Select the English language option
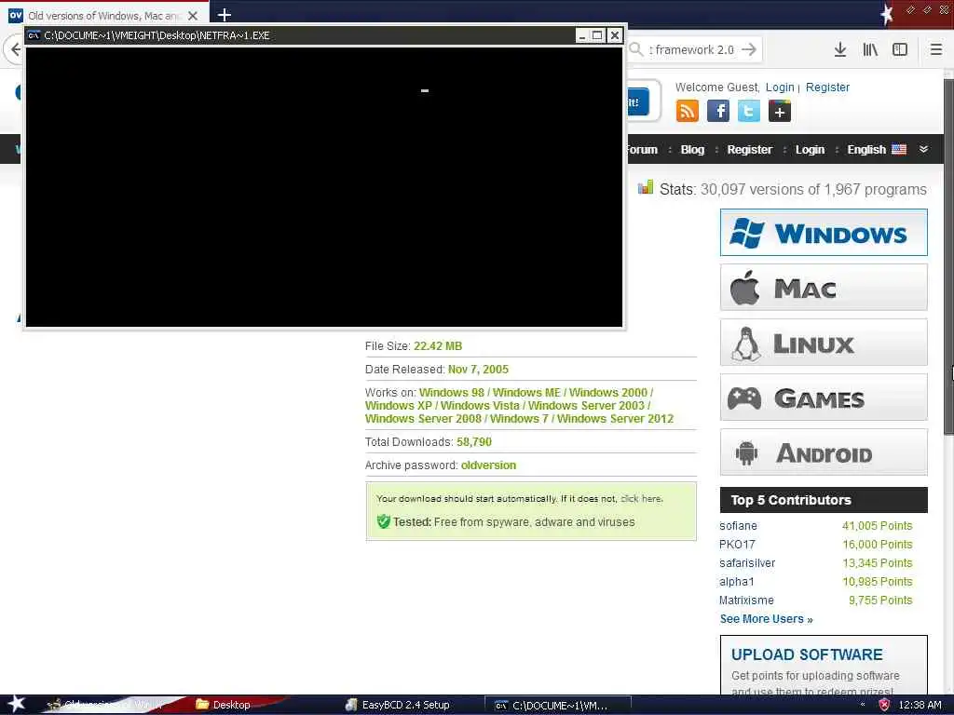The image size is (954, 715). click(877, 150)
